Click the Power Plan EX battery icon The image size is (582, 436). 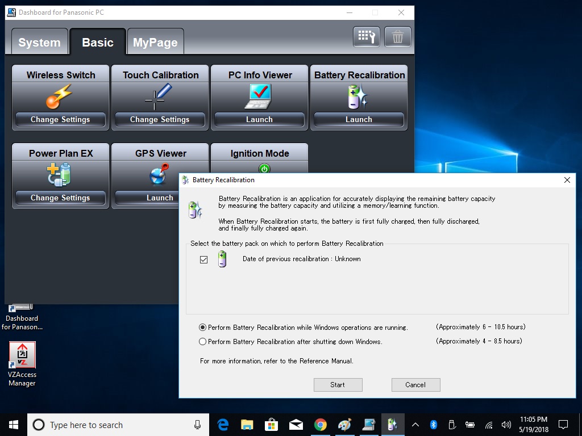(60, 174)
